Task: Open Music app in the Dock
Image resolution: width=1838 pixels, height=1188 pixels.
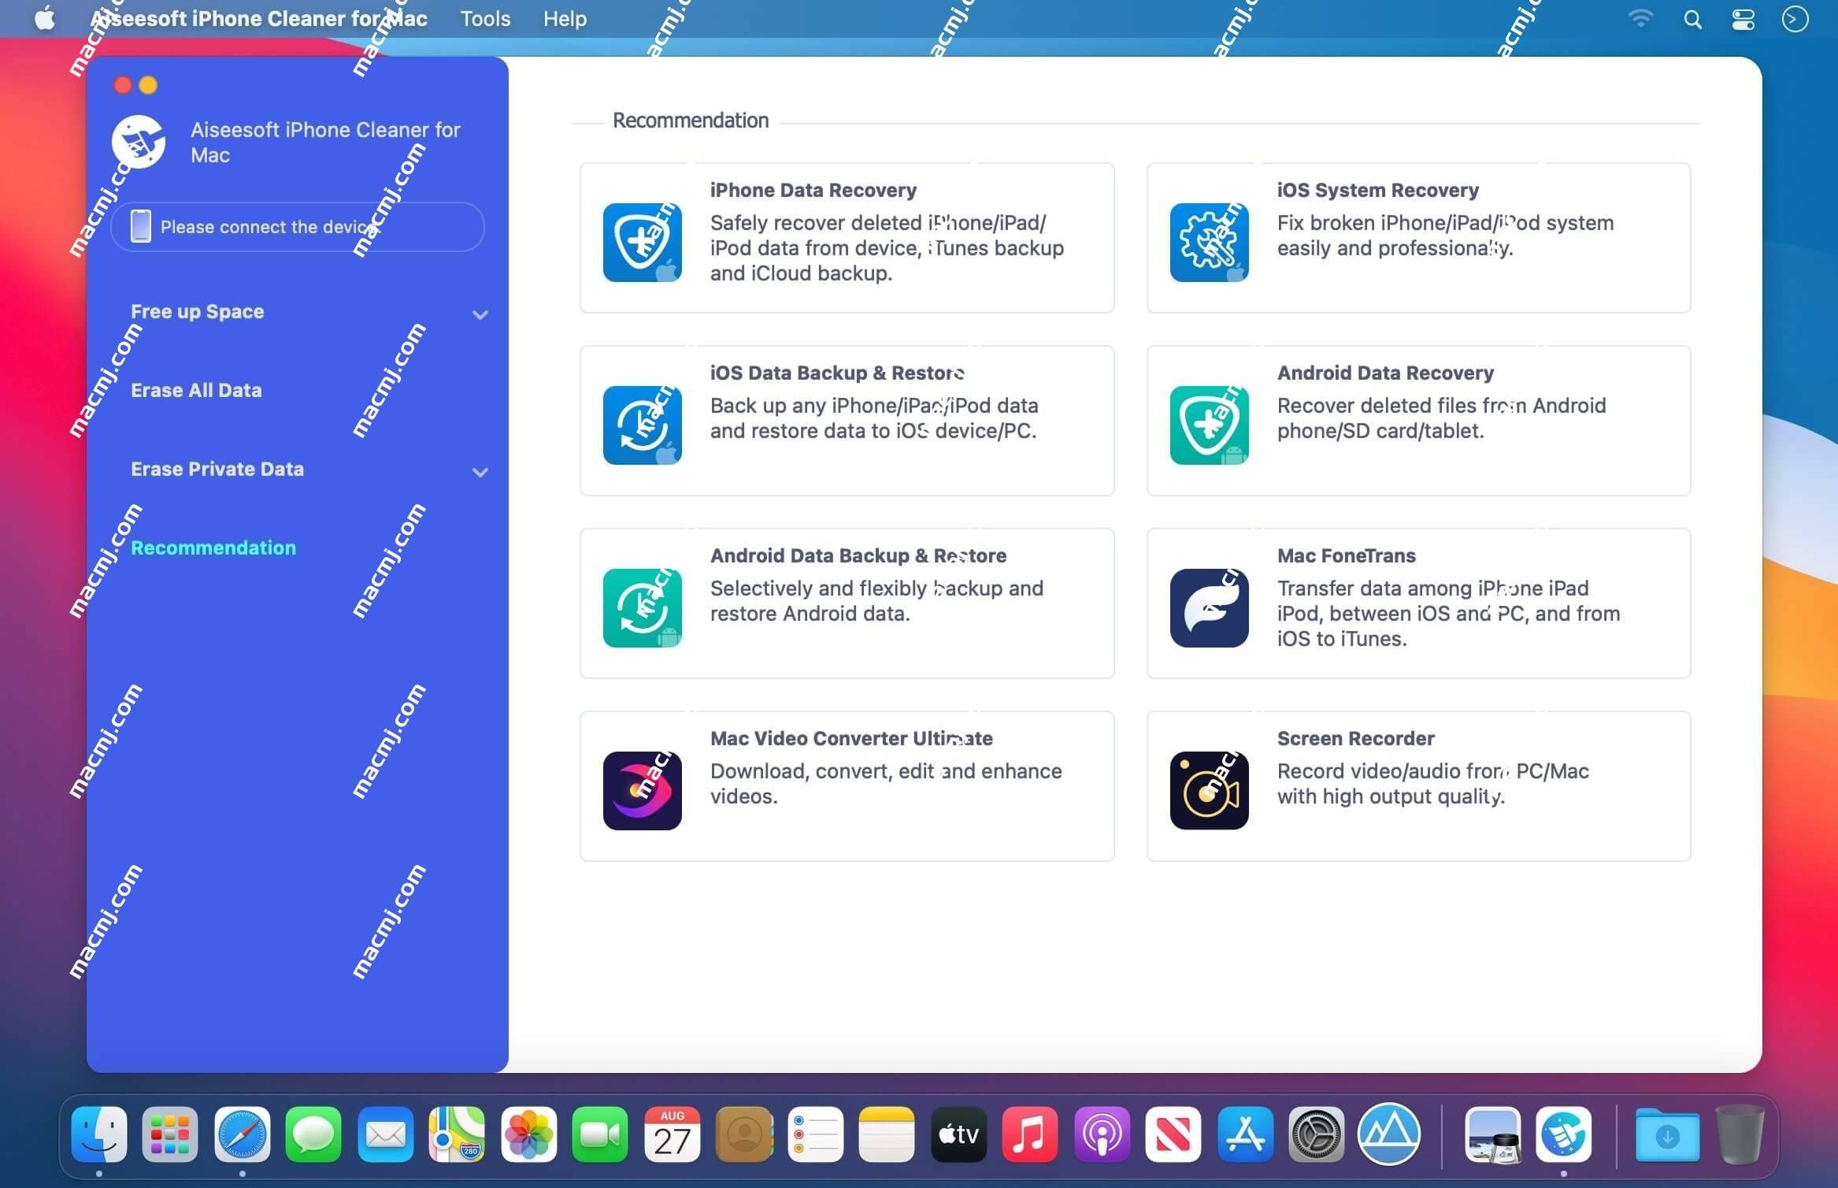Action: pyautogui.click(x=1030, y=1134)
